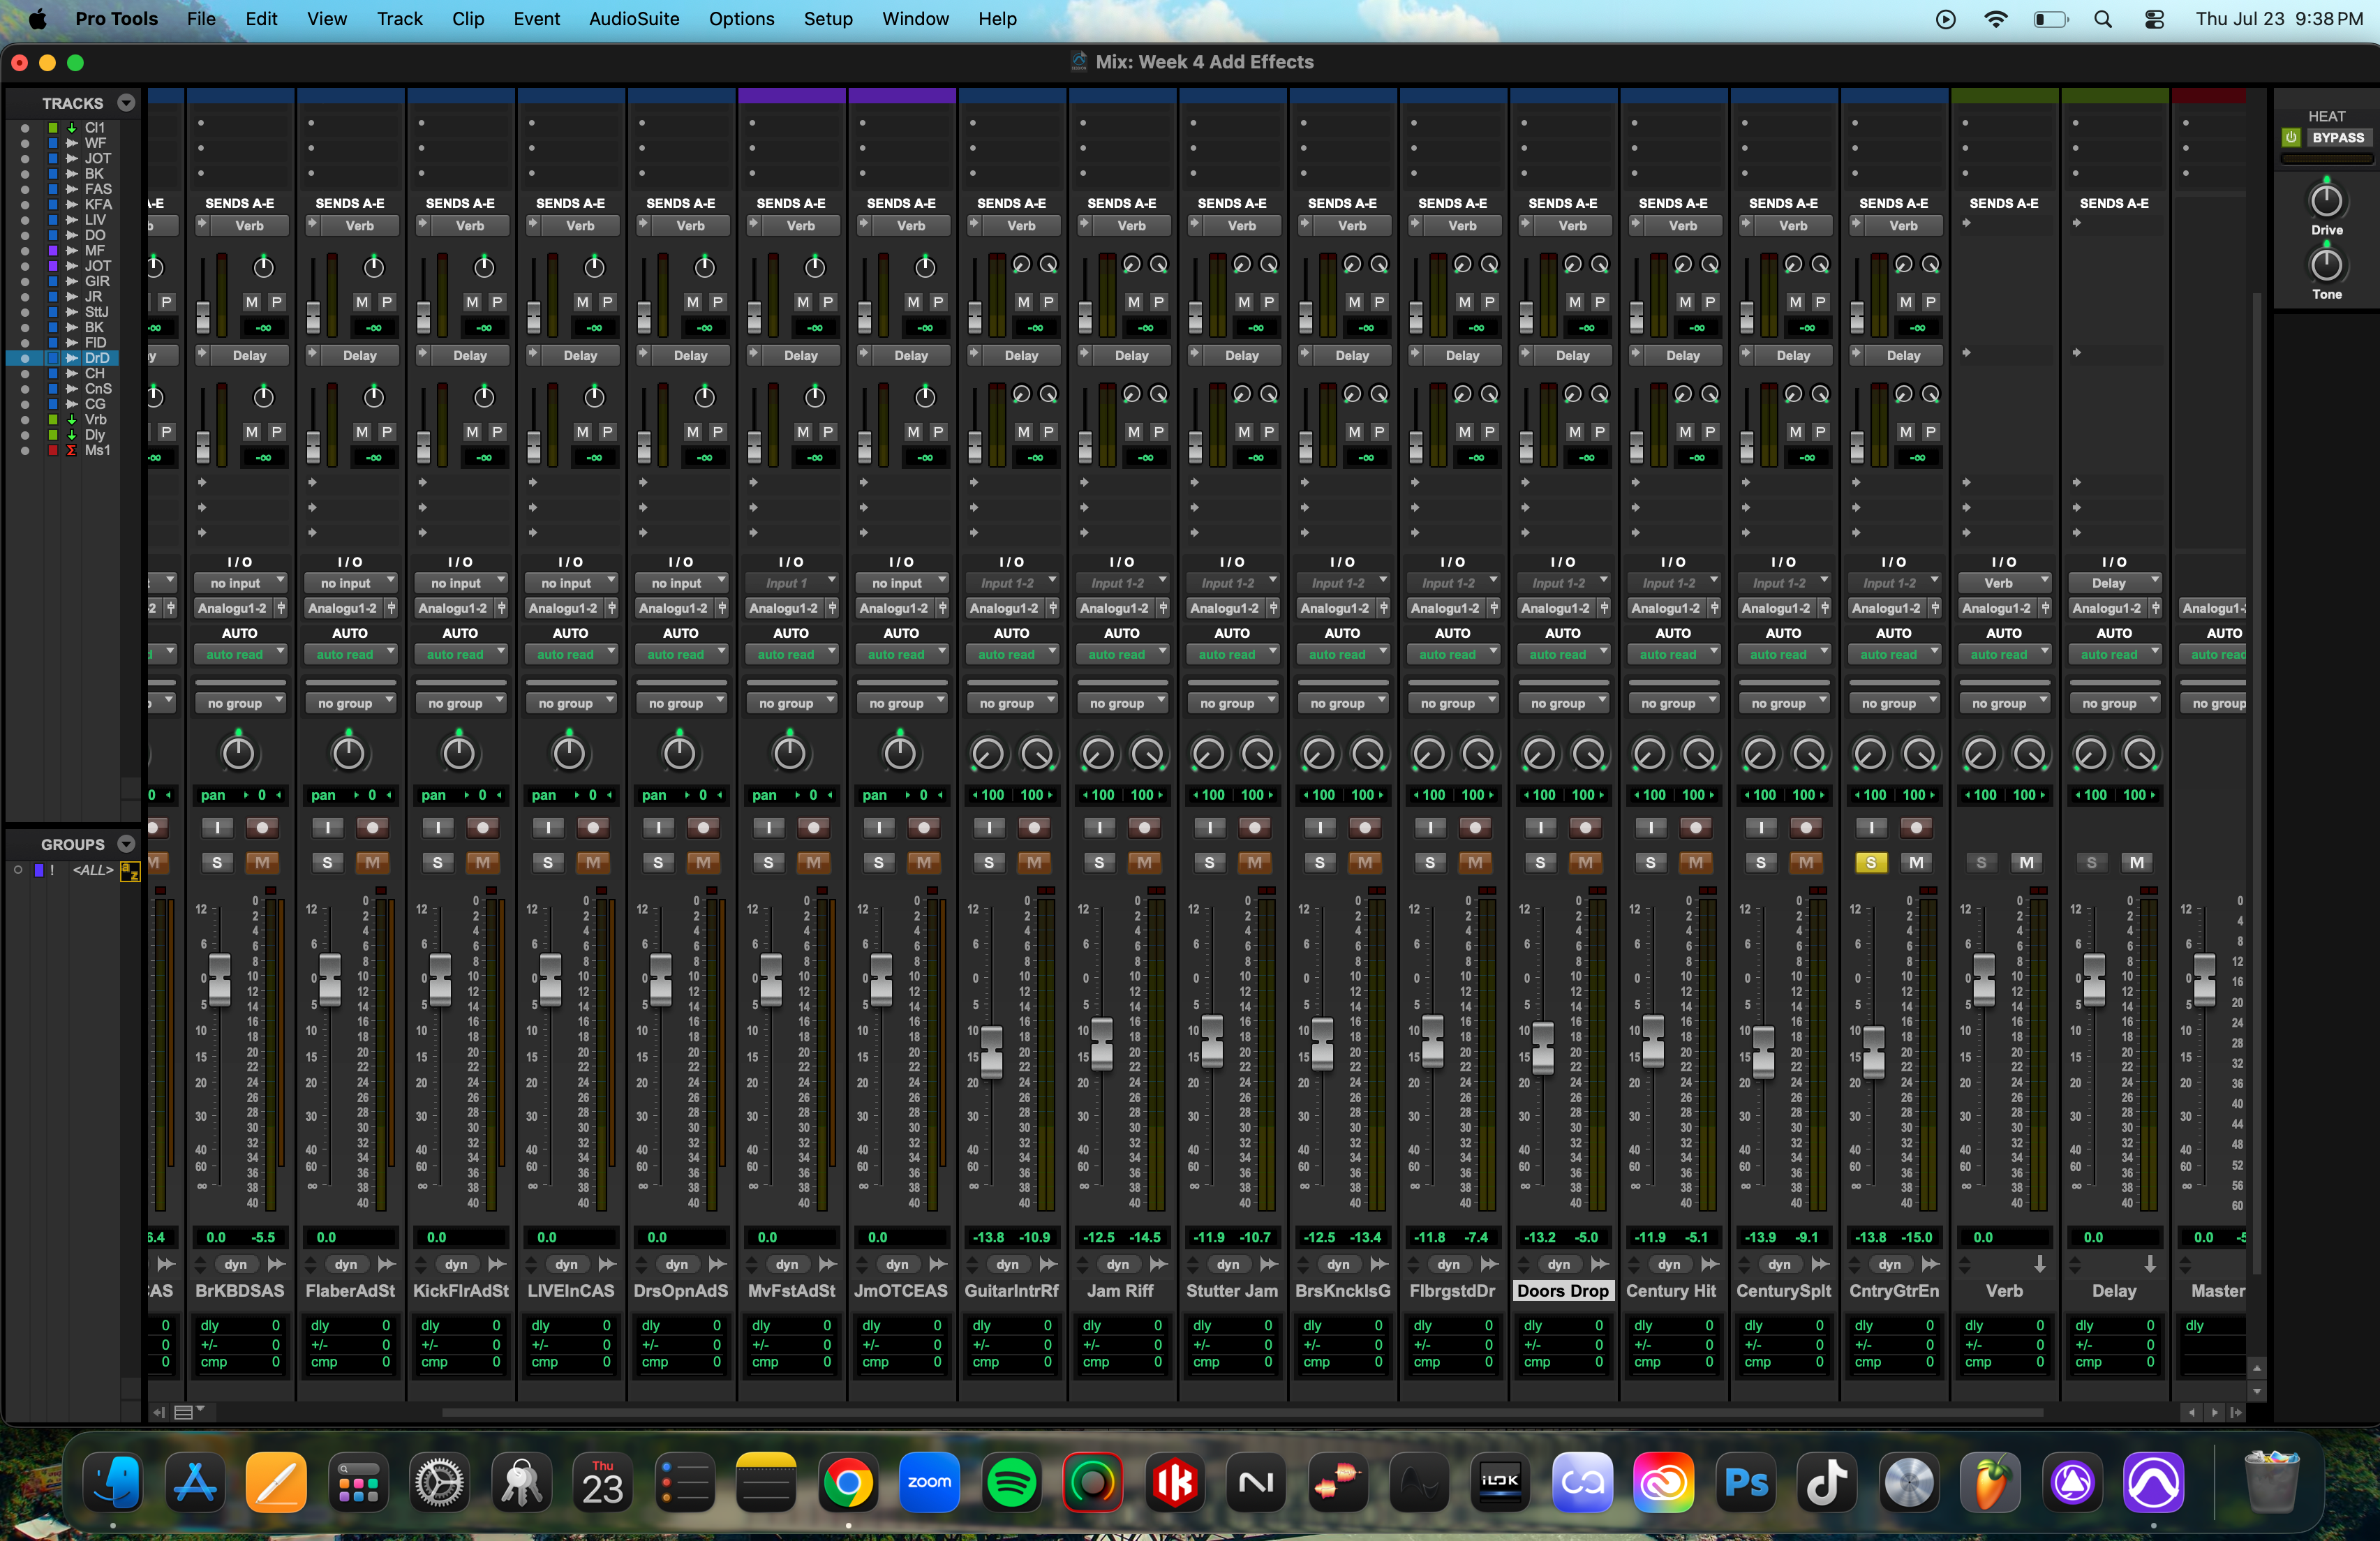Solo the CntryGtrEn track

pos(1871,862)
